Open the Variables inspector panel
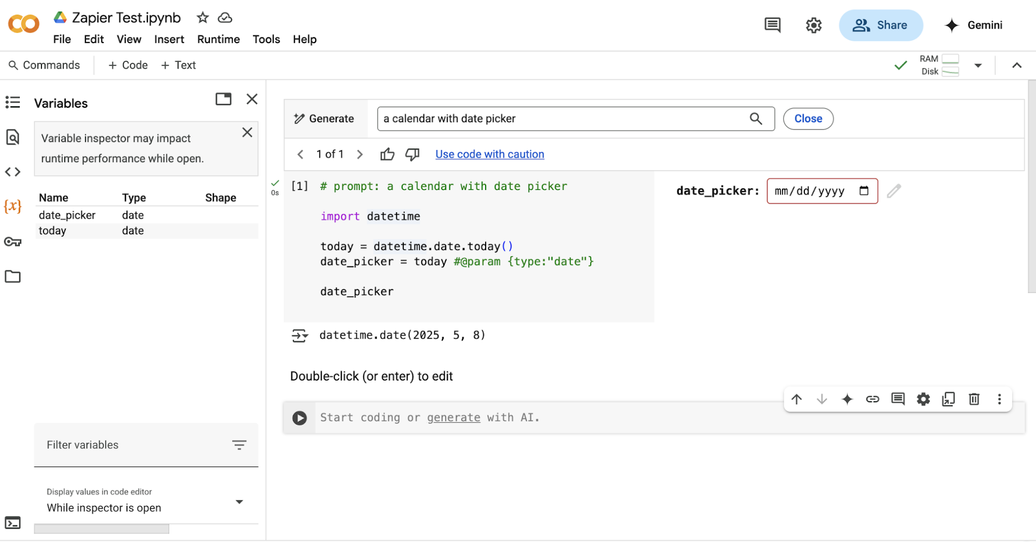Viewport: 1036px width, 542px height. [12, 206]
